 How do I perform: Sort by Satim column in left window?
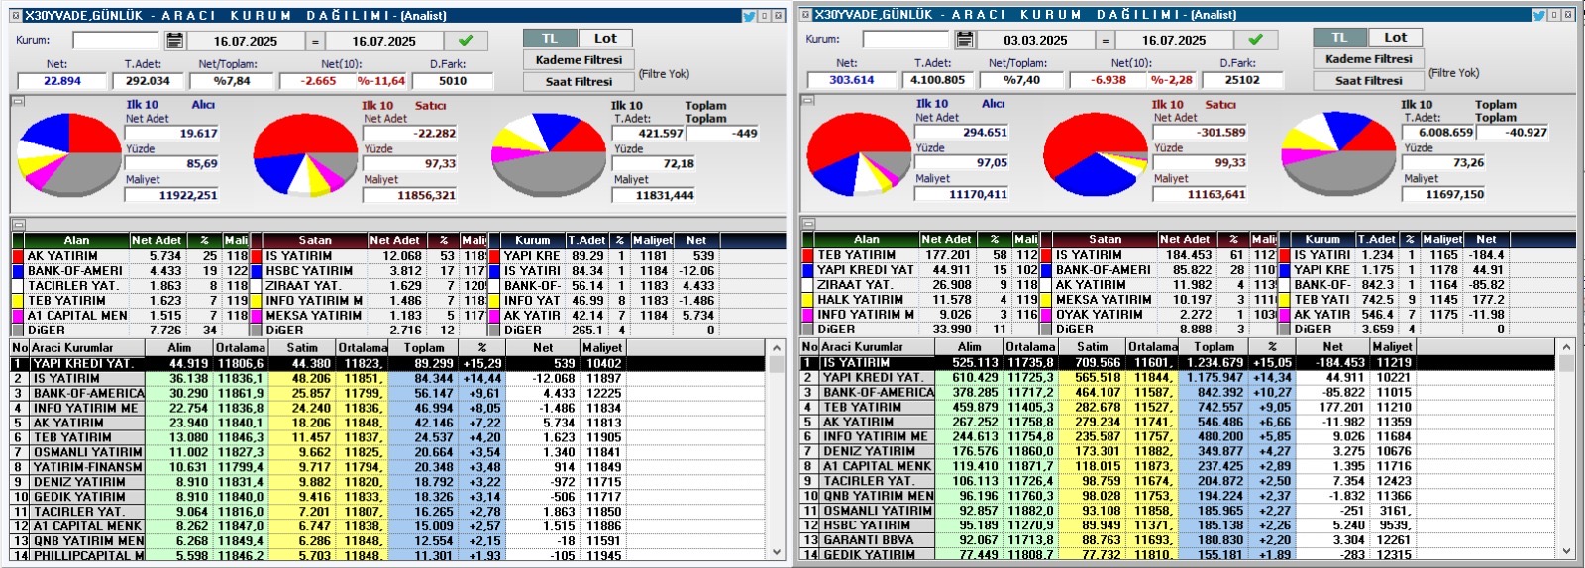coord(302,348)
